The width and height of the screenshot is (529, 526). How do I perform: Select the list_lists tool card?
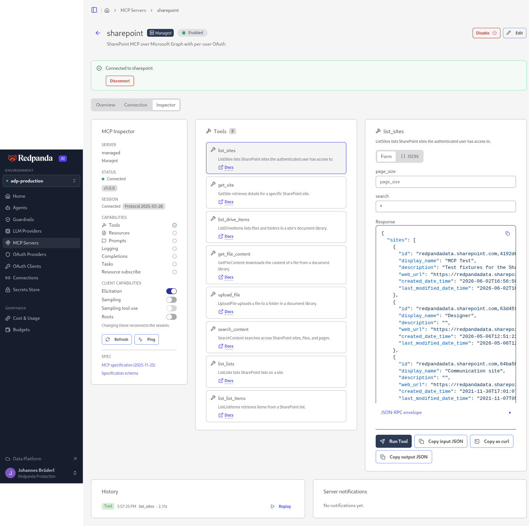[276, 372]
